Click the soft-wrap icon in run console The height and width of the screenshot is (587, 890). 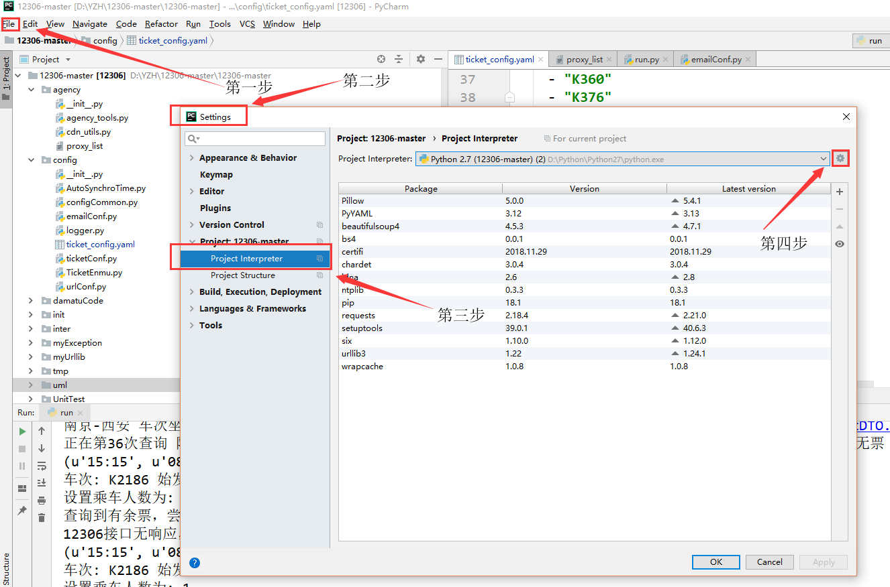41,466
